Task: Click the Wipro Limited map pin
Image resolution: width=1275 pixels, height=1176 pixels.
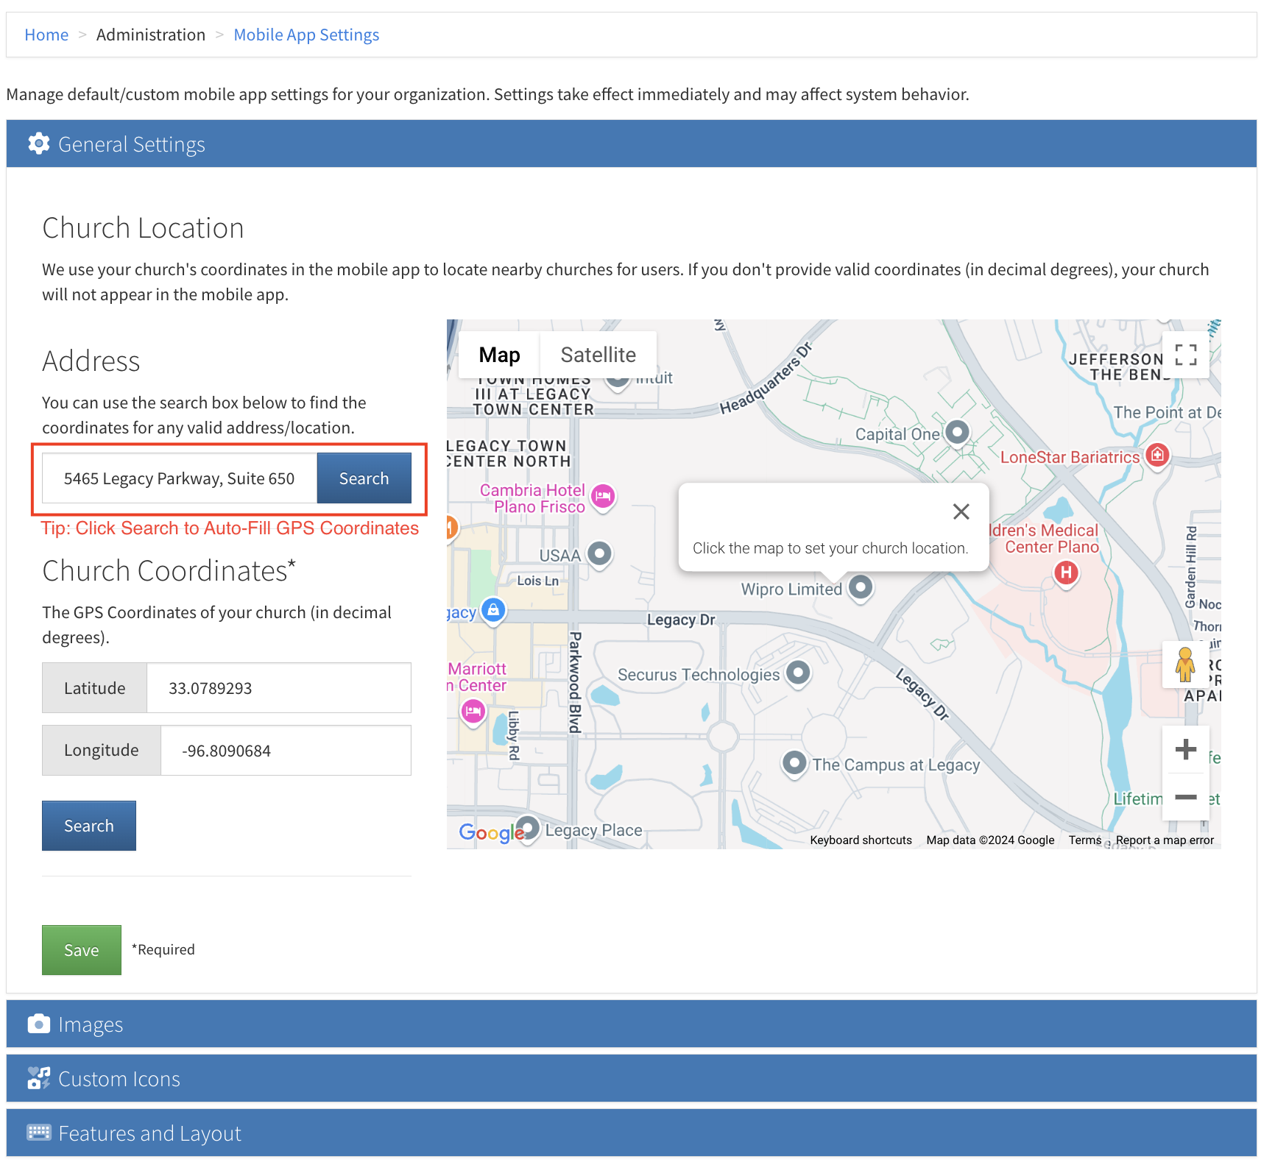Action: point(860,588)
